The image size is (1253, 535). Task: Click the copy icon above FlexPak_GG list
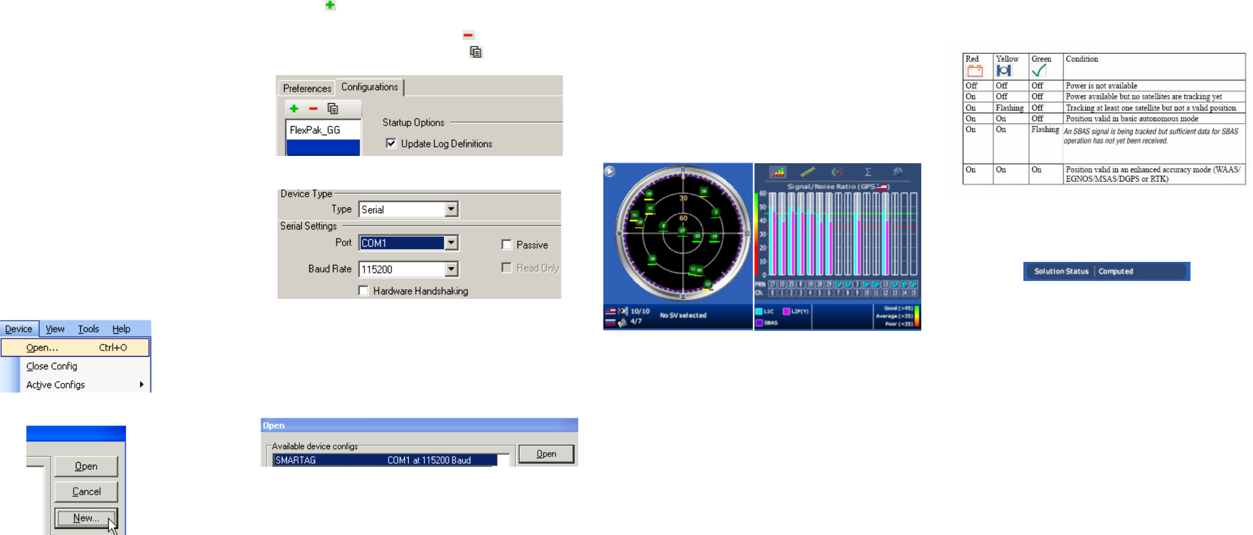point(333,108)
